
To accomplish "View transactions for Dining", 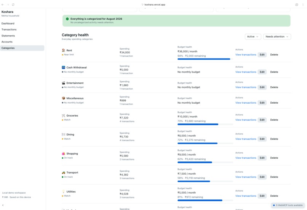I will point(246,139).
